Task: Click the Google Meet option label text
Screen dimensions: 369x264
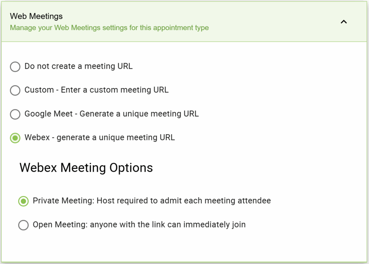Action: 111,114
